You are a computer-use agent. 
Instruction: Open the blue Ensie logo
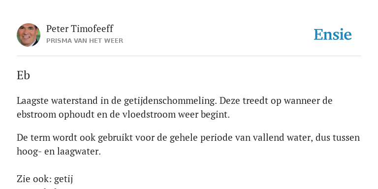coord(333,34)
